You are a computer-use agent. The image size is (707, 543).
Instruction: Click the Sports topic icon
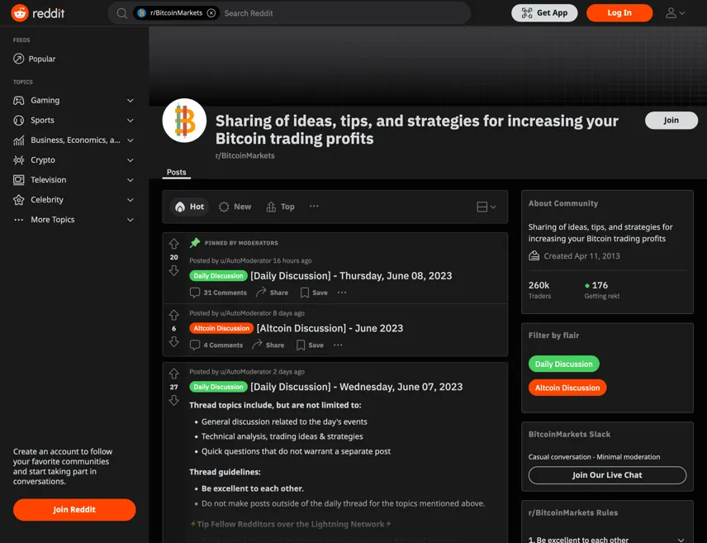[x=18, y=120]
